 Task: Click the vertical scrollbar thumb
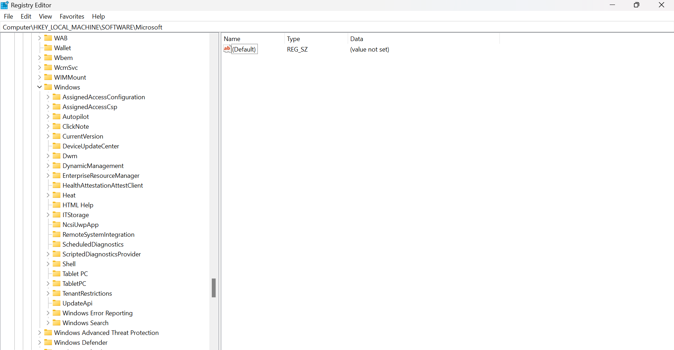pyautogui.click(x=214, y=288)
